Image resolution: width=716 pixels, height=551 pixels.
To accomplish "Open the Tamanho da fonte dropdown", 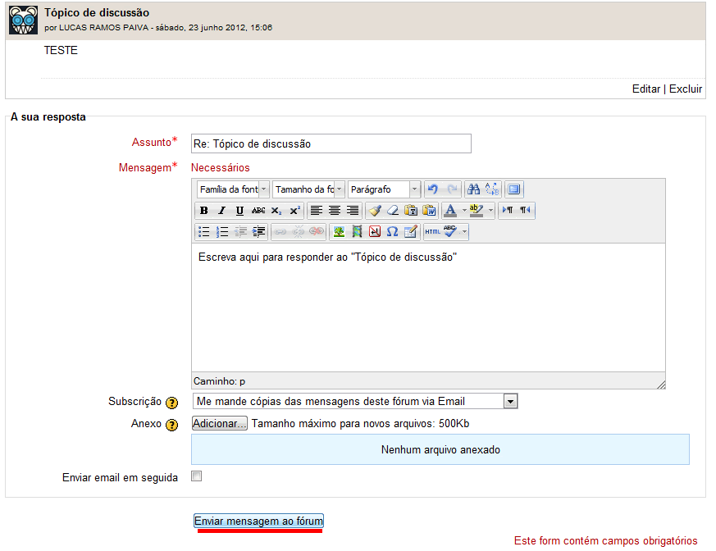I will click(x=308, y=189).
